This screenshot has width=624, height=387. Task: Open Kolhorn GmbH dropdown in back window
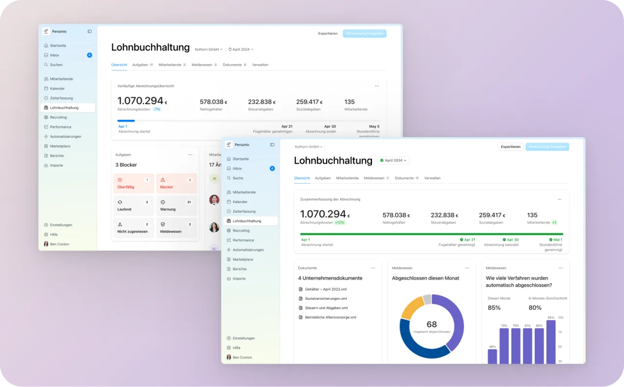click(209, 49)
